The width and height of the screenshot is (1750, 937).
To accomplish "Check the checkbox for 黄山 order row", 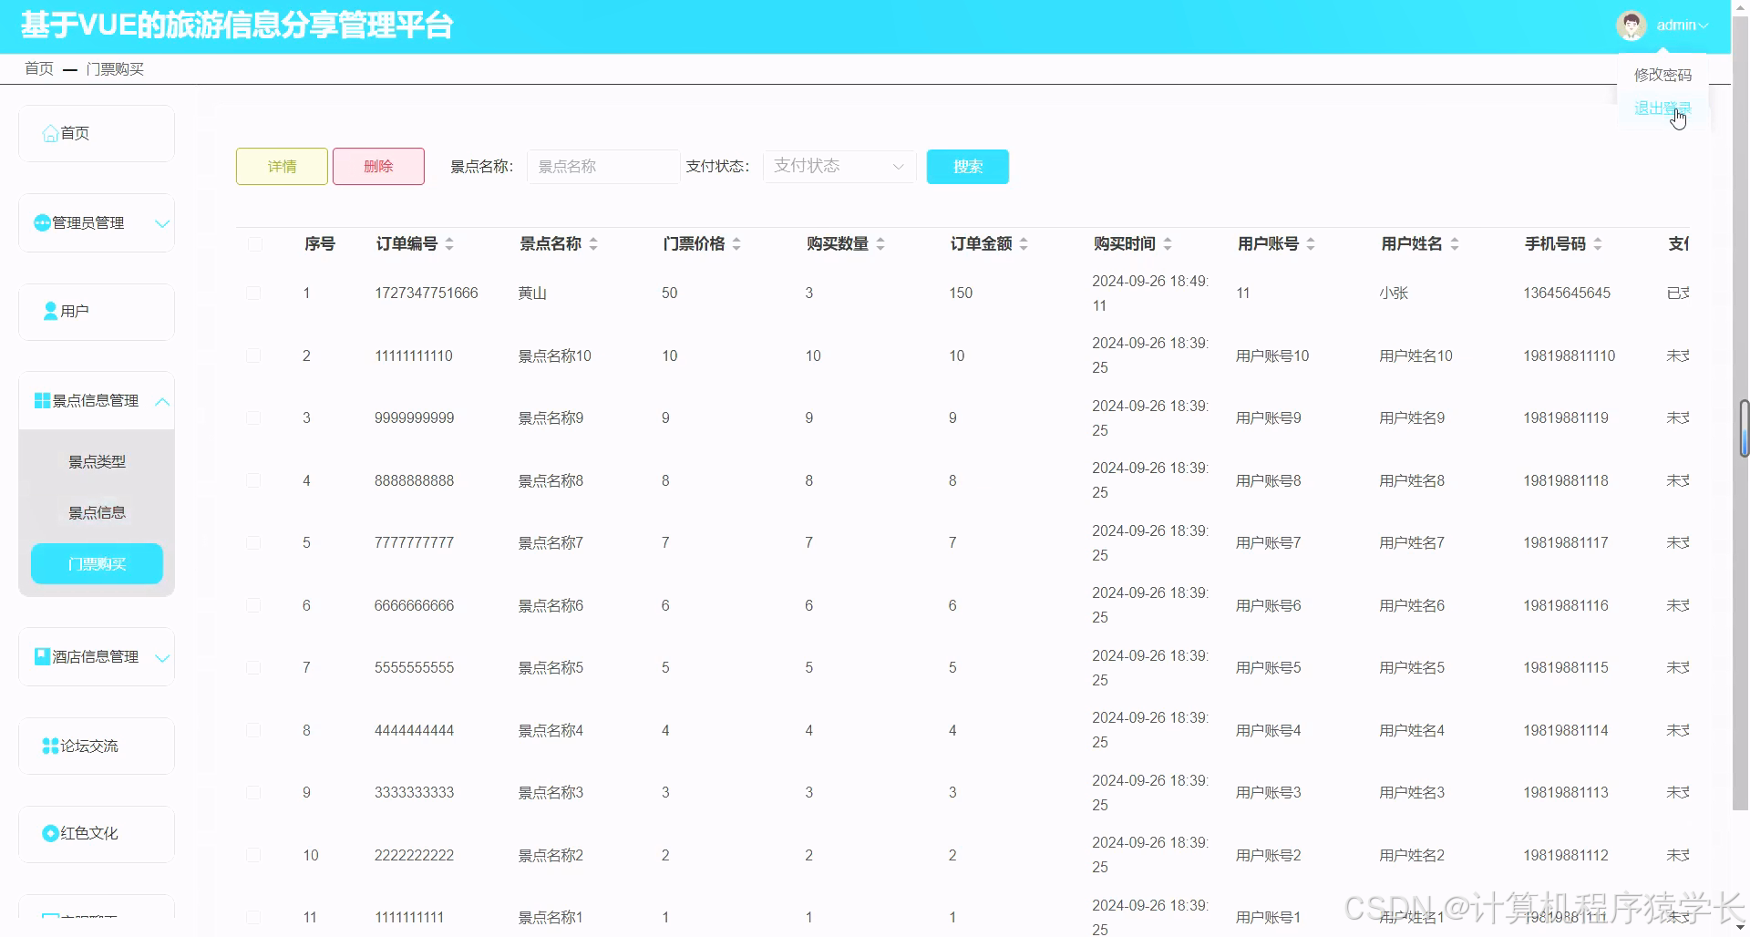I will tap(253, 293).
